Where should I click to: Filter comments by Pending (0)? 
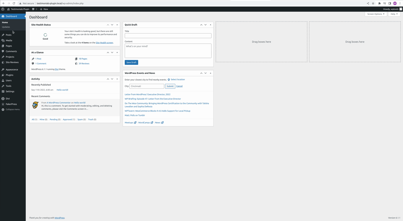(55, 120)
